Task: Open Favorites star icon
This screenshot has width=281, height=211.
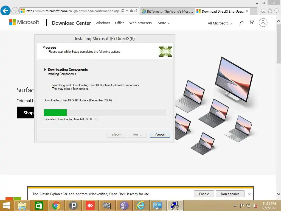Action: click(x=270, y=11)
